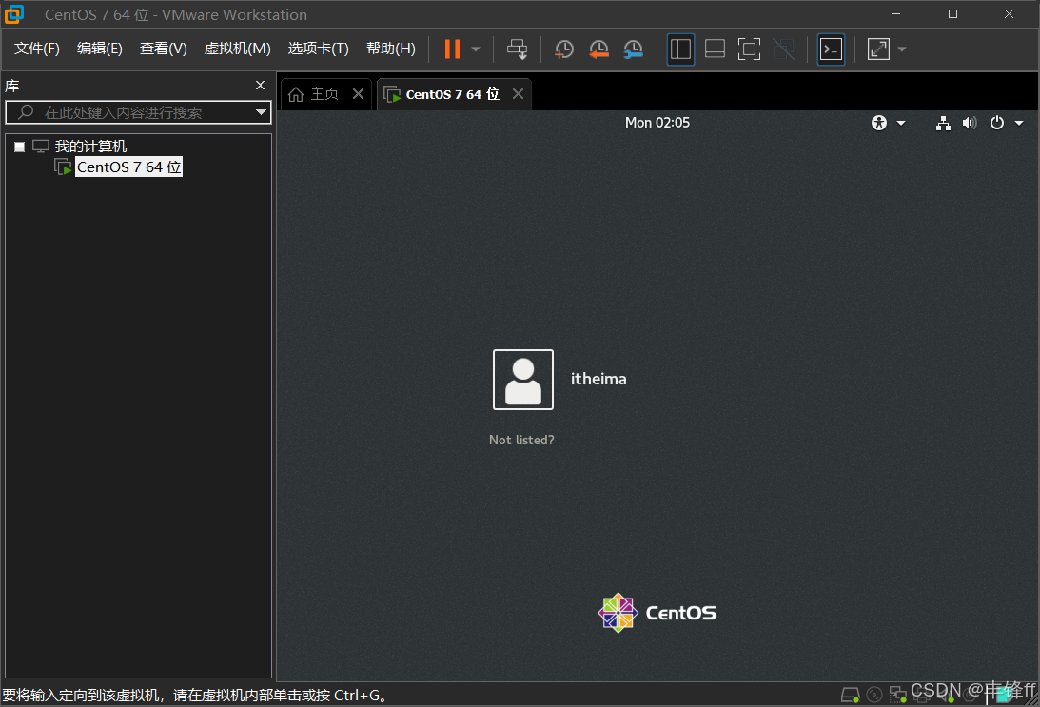Image resolution: width=1040 pixels, height=707 pixels.
Task: Maximize the VMware Workstation window
Action: click(952, 14)
